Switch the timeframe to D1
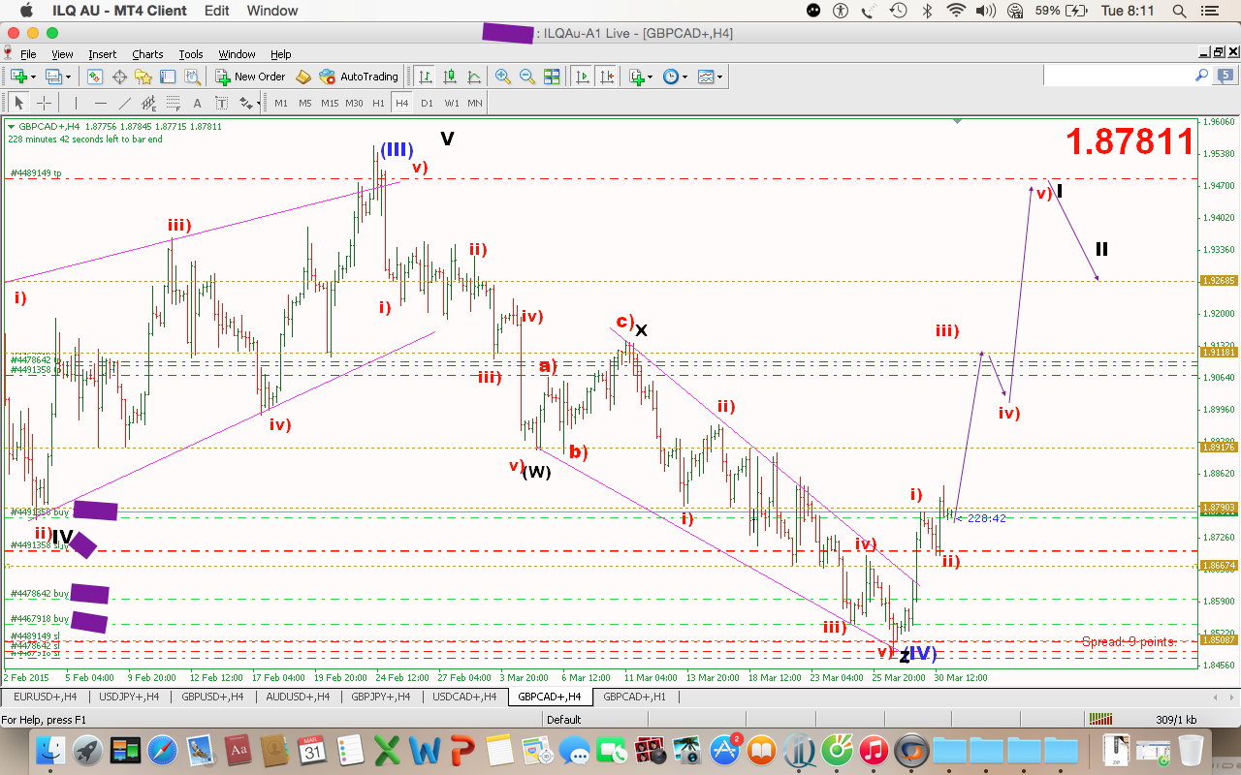1241x775 pixels. coord(427,103)
